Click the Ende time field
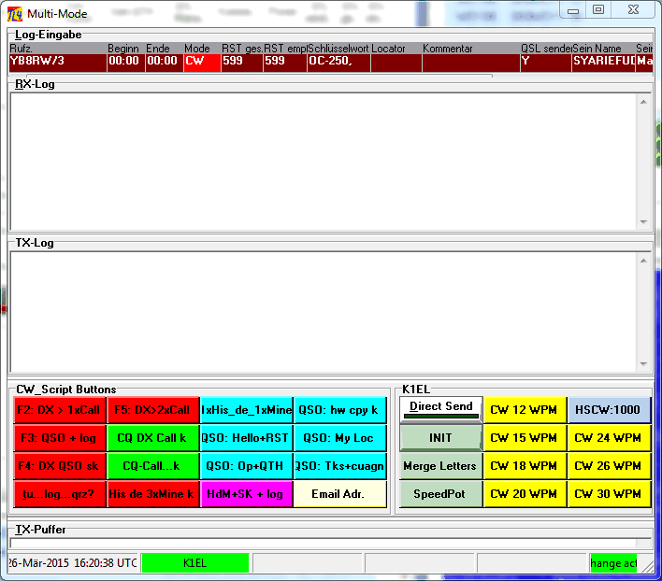662x581 pixels. pos(165,63)
